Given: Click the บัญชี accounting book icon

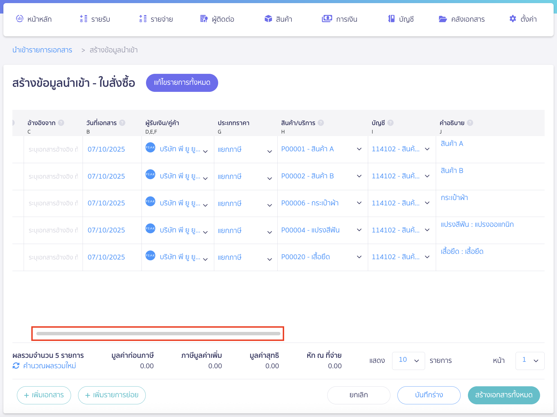Looking at the screenshot, I should click(391, 19).
